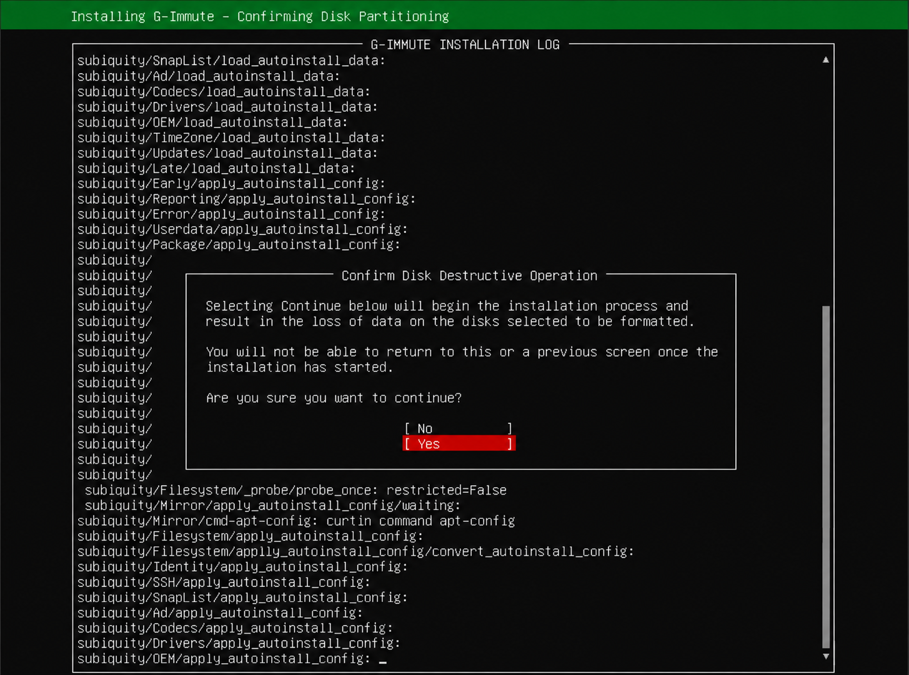The width and height of the screenshot is (909, 675).
Task: Click the log scroll-down arrow
Action: coord(826,656)
